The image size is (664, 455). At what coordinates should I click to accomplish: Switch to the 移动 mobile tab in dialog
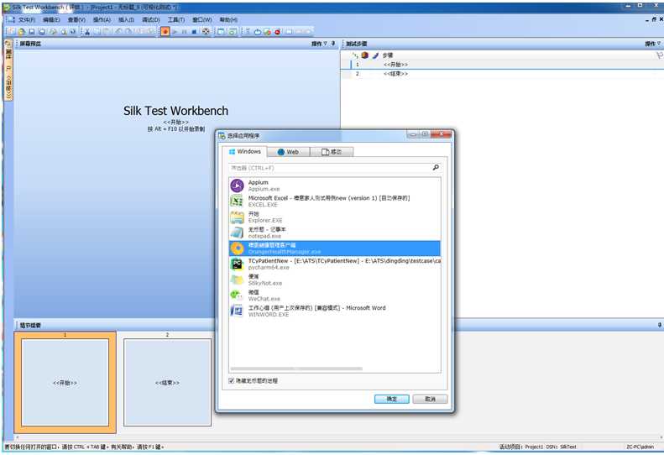332,152
